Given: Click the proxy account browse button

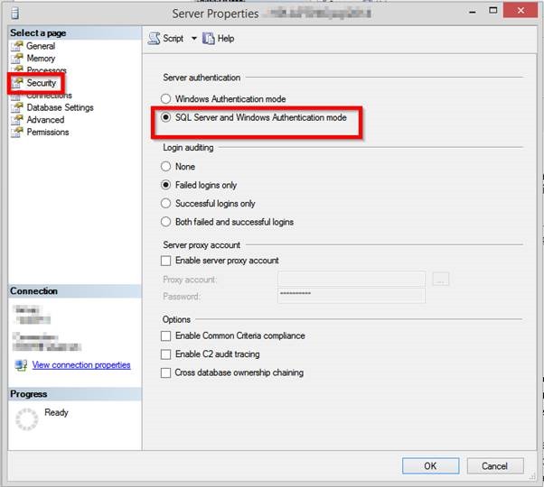Looking at the screenshot, I should pos(441,279).
